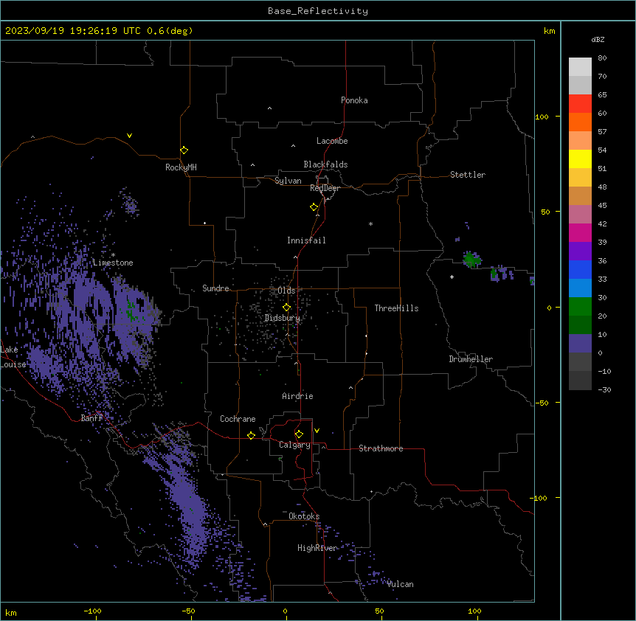Image resolution: width=636 pixels, height=621 pixels.
Task: Click the dBZ legend heading
Action: 598,40
